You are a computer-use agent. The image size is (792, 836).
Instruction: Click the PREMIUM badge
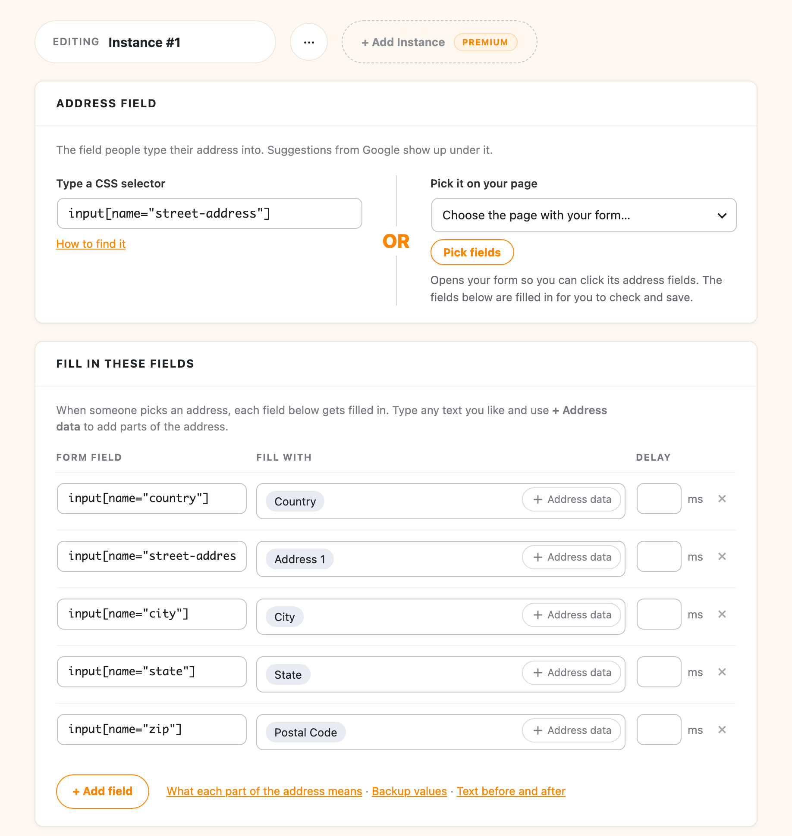tap(485, 42)
